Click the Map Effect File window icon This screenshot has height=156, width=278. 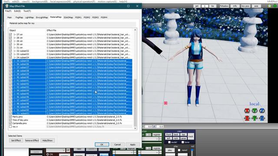click(x=7, y=6)
